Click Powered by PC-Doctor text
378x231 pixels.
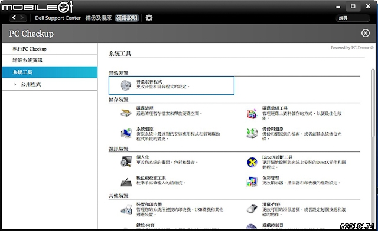[352, 48]
